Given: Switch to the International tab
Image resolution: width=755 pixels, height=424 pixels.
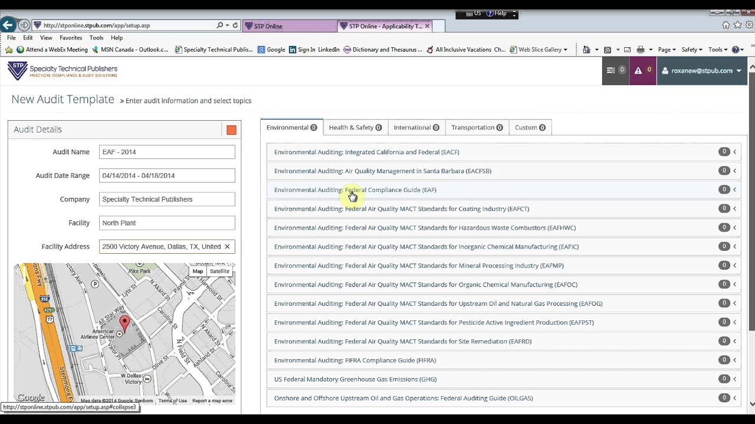Looking at the screenshot, I should pyautogui.click(x=416, y=127).
